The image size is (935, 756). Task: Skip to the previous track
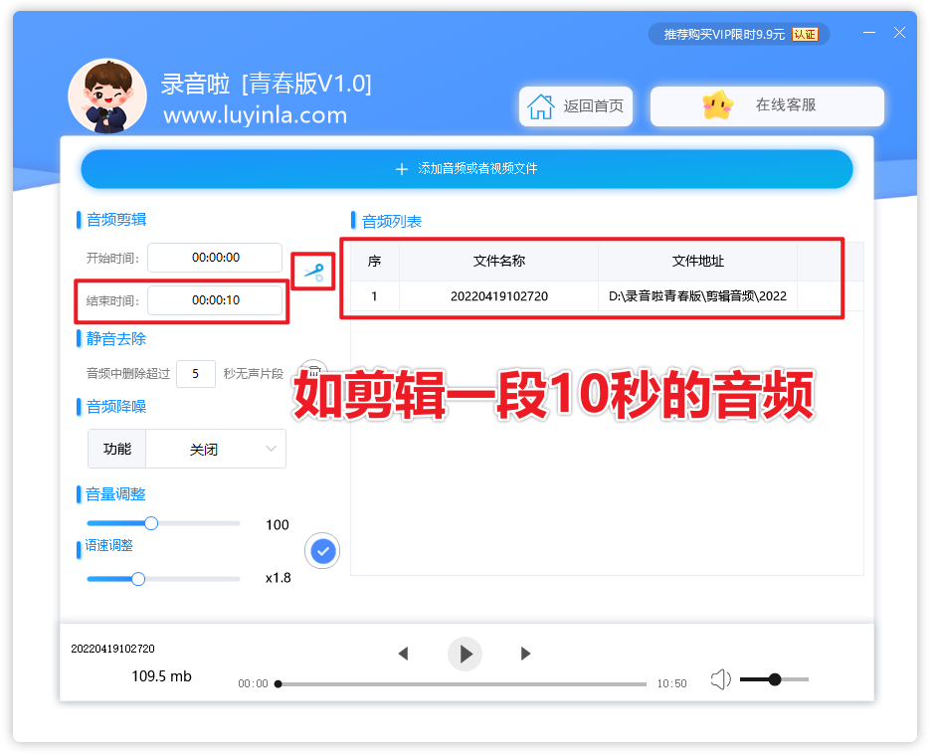(404, 655)
